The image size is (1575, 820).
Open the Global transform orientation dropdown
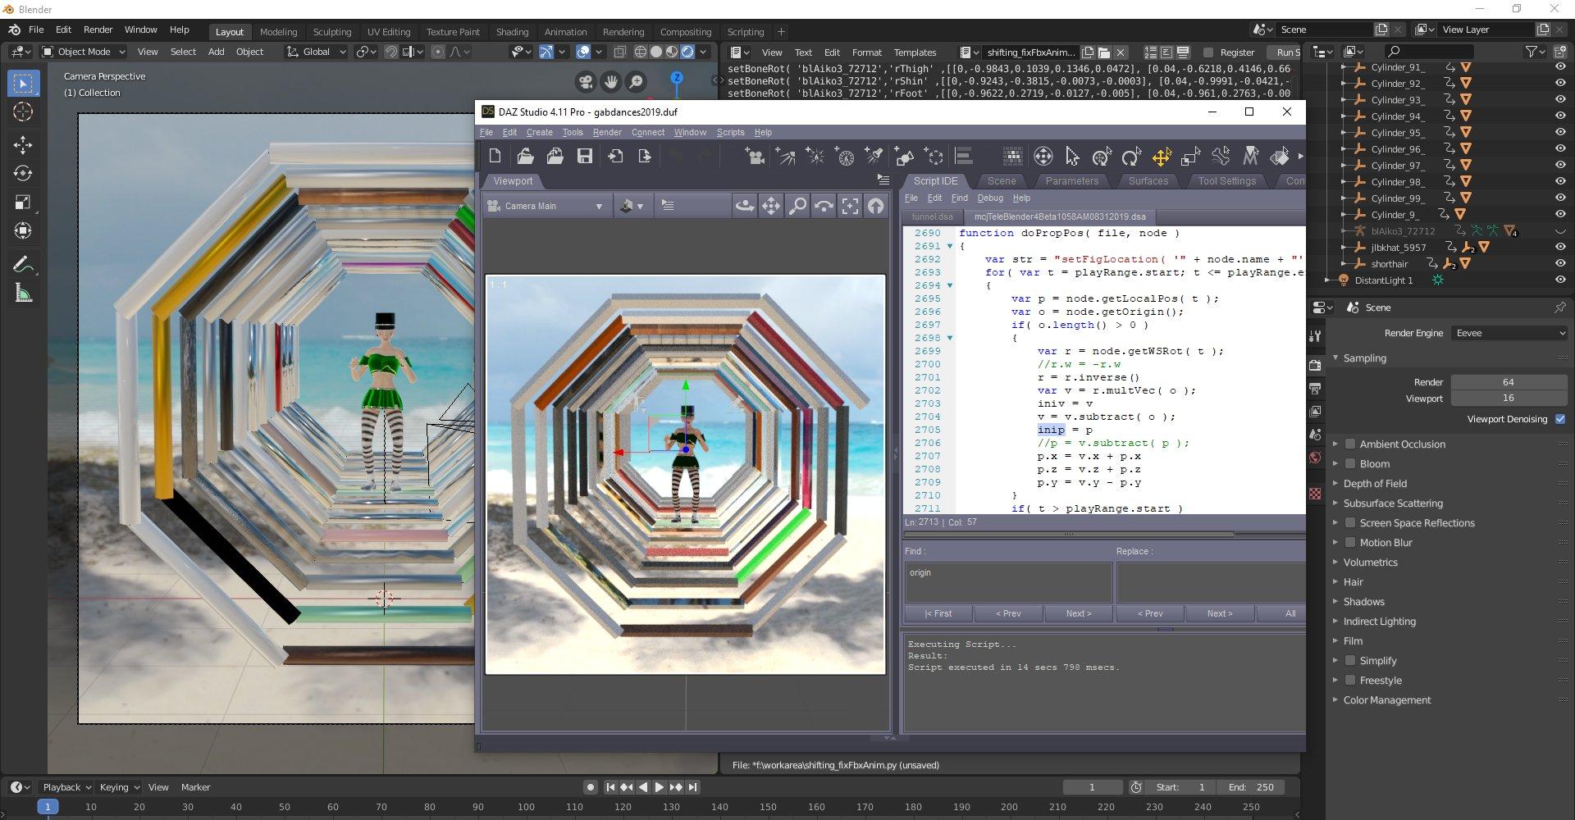(316, 52)
